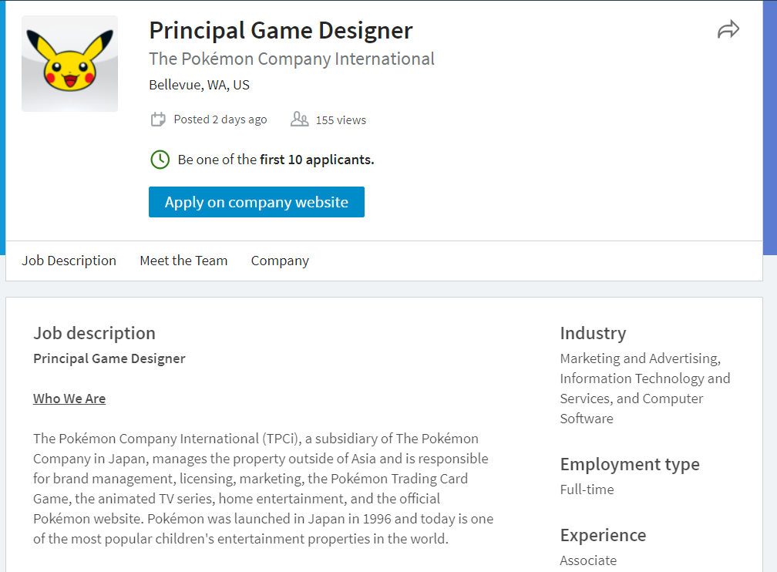Screen dimensions: 777x572
Task: Click the Pikachu company logo
Action: pyautogui.click(x=69, y=63)
